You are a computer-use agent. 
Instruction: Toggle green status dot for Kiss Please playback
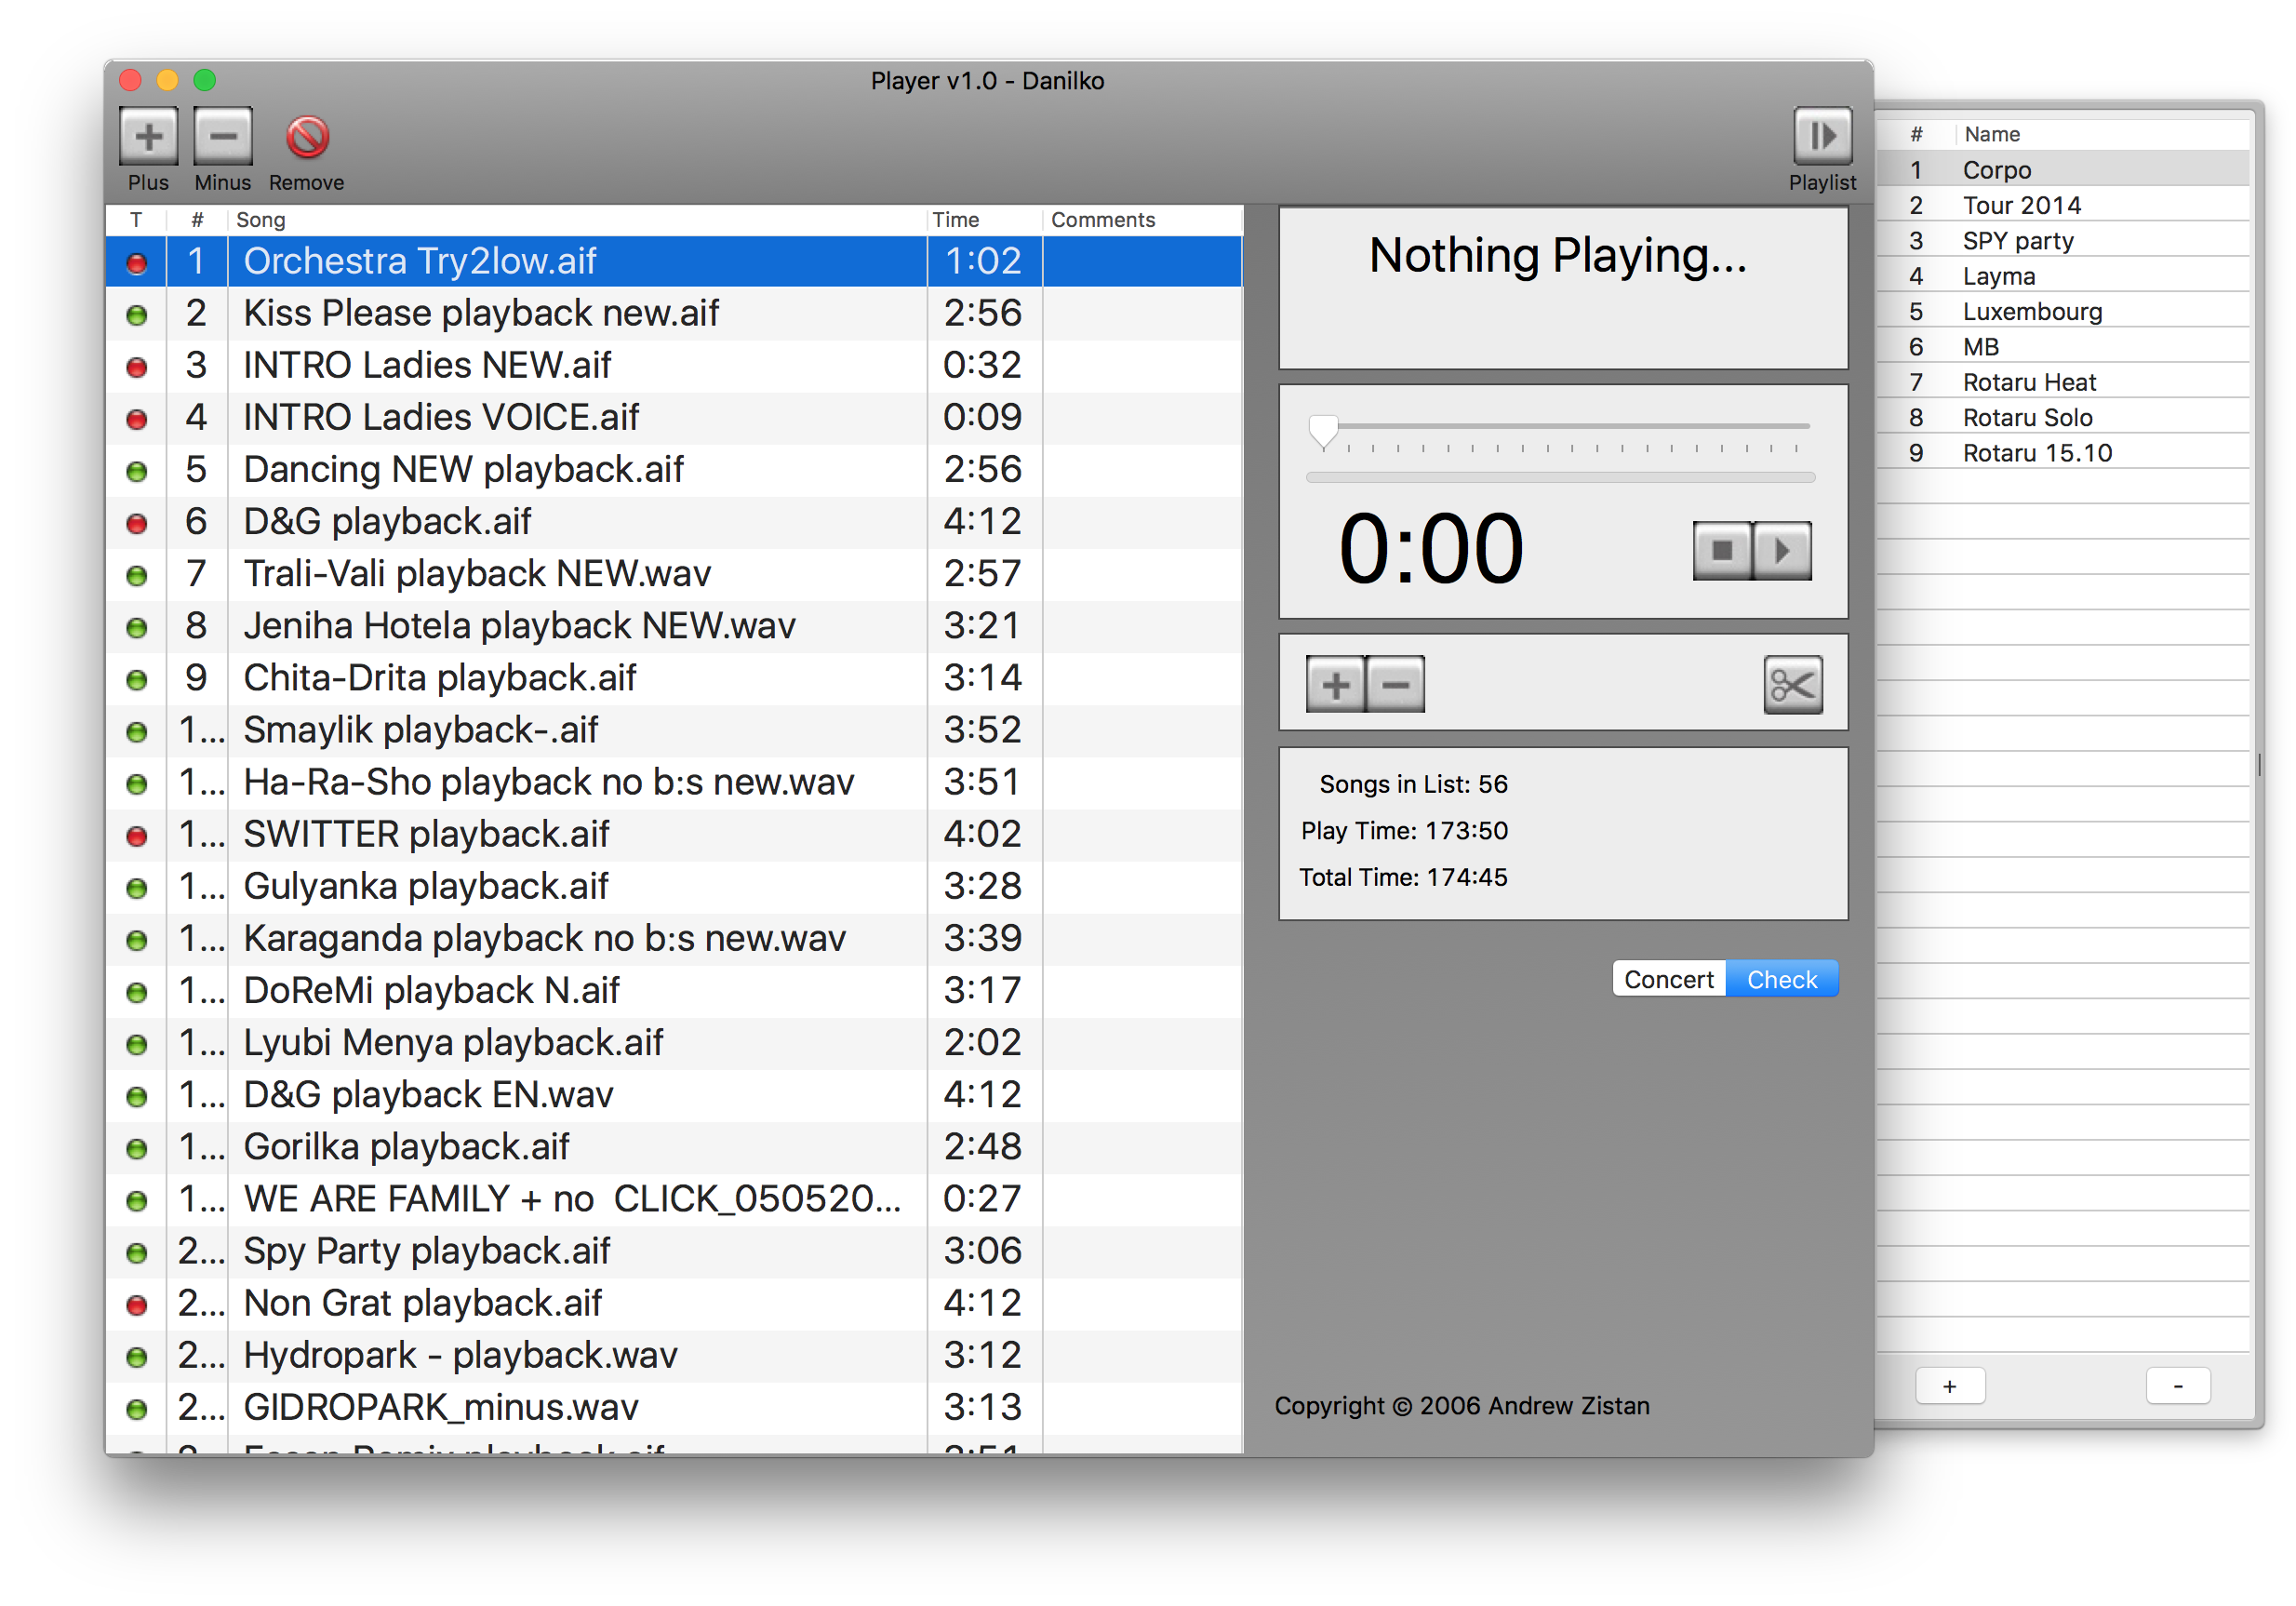click(x=137, y=315)
